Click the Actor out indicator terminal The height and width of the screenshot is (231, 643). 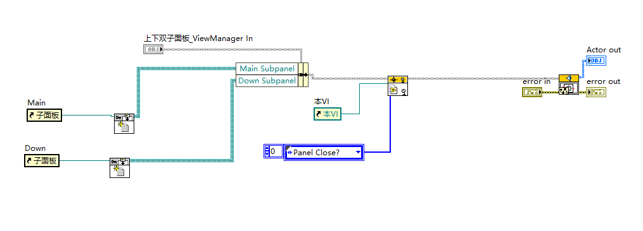(x=596, y=61)
